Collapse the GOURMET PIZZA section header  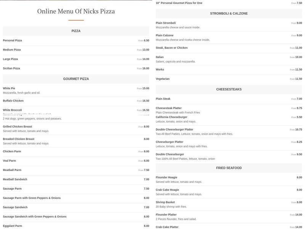(76, 79)
